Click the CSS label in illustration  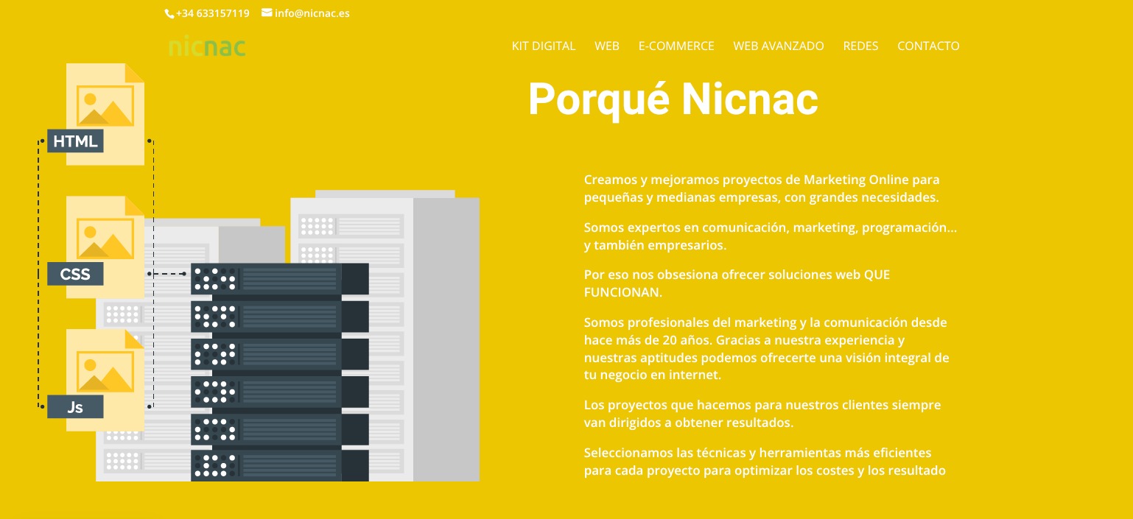75,274
